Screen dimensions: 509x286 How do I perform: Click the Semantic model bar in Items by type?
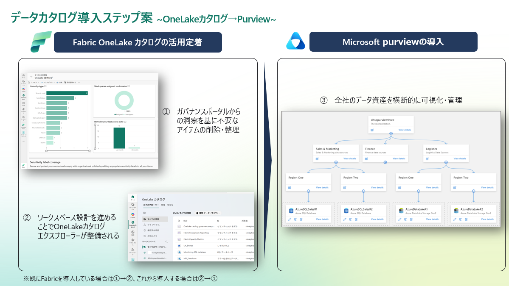(67, 93)
